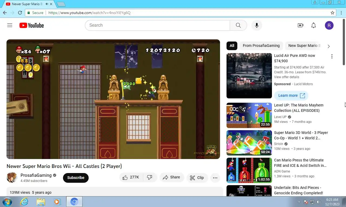Open File Explorer from the taskbar

click(x=41, y=202)
